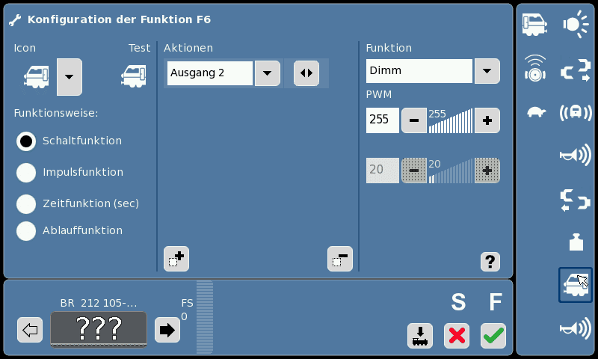The image size is (598, 359).
Task: Click remove action button with minus
Action: coord(340,259)
